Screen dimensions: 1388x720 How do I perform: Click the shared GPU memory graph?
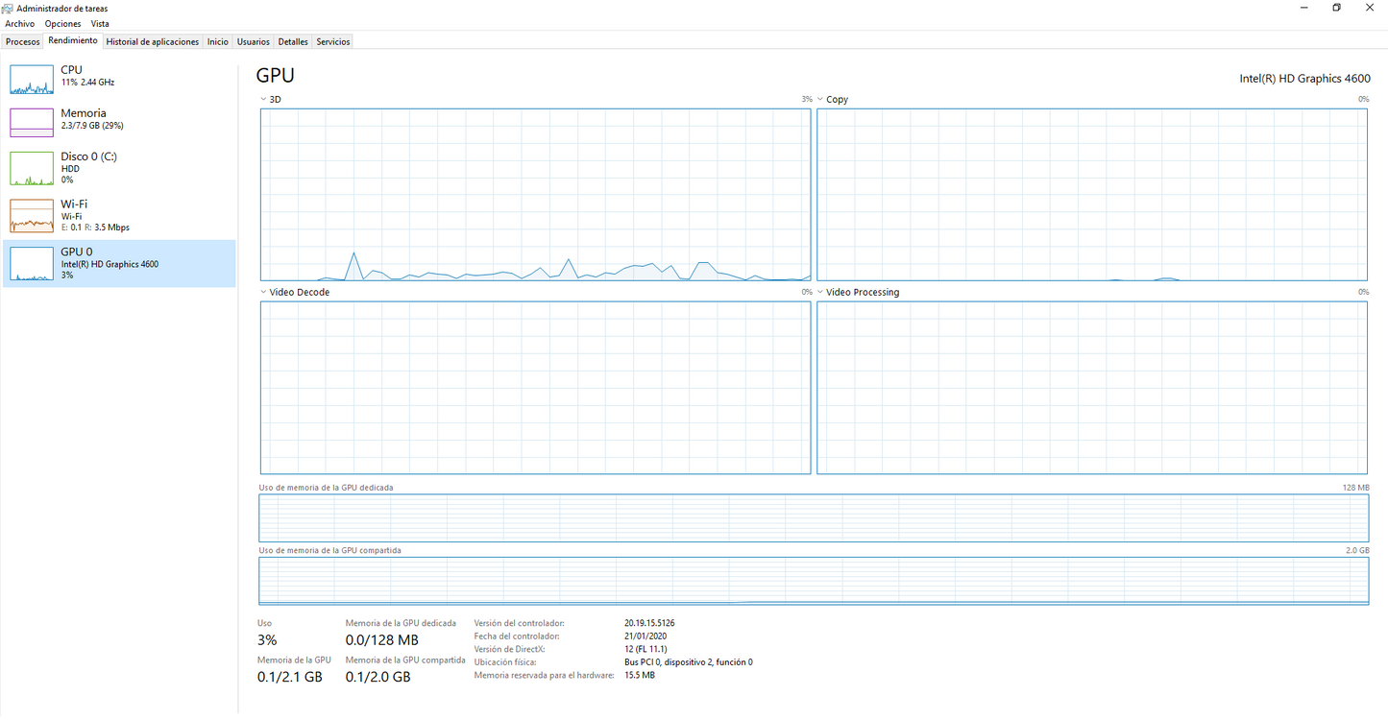point(814,582)
